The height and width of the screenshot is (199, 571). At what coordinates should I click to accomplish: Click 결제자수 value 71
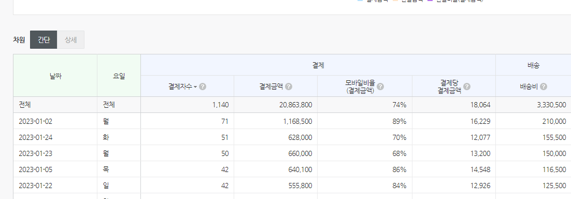(225, 121)
